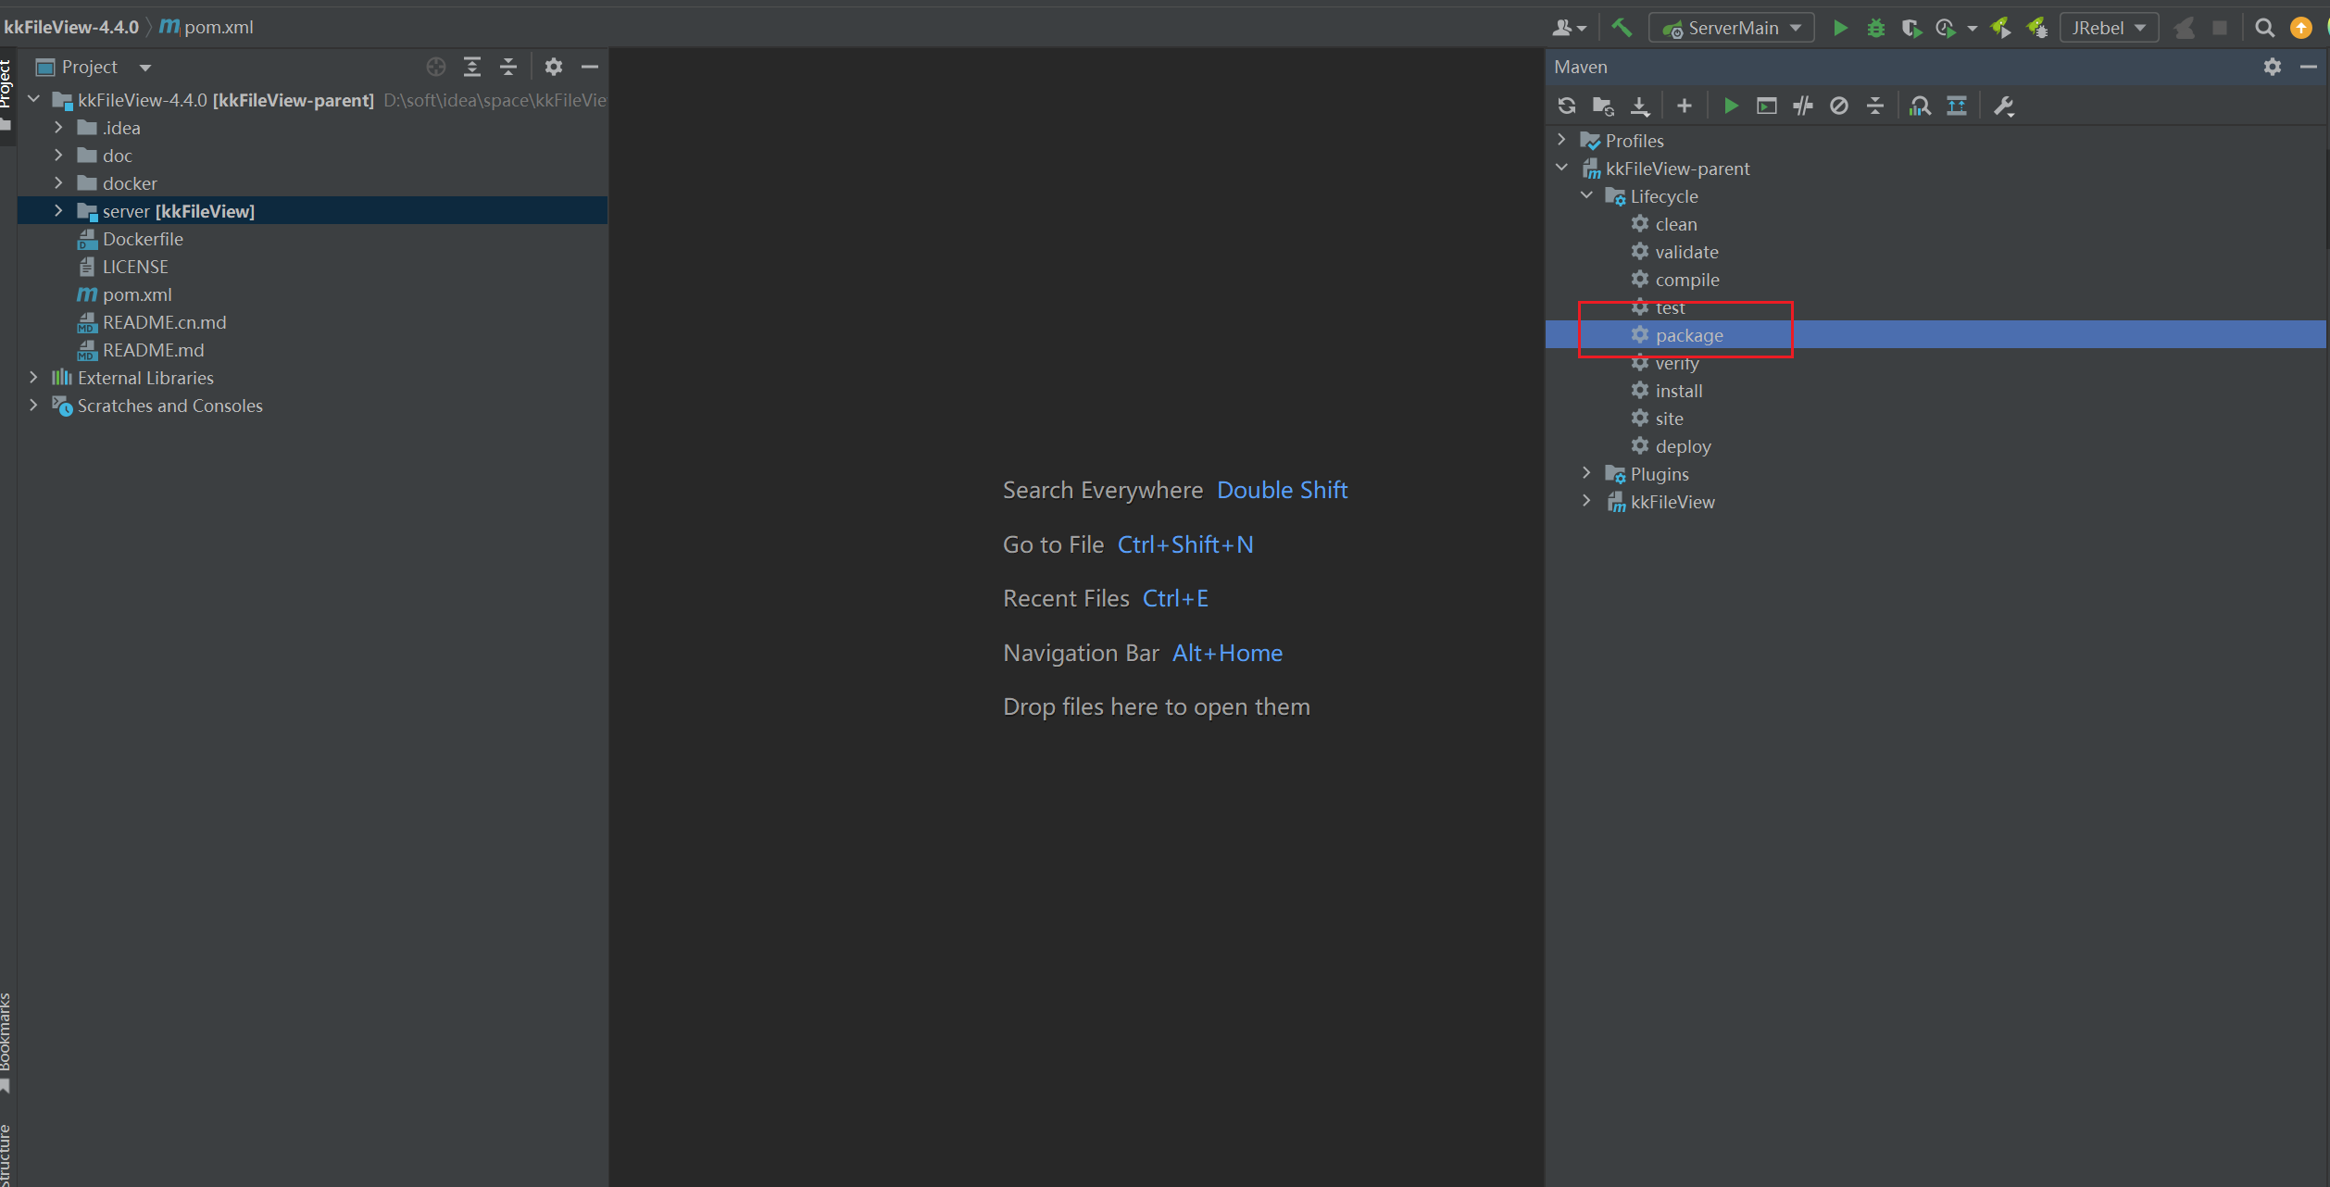
Task: Select pom.xml in the project tree
Action: tap(137, 294)
